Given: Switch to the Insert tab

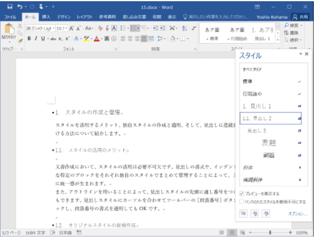Looking at the screenshot, I should pyautogui.click(x=46, y=17).
